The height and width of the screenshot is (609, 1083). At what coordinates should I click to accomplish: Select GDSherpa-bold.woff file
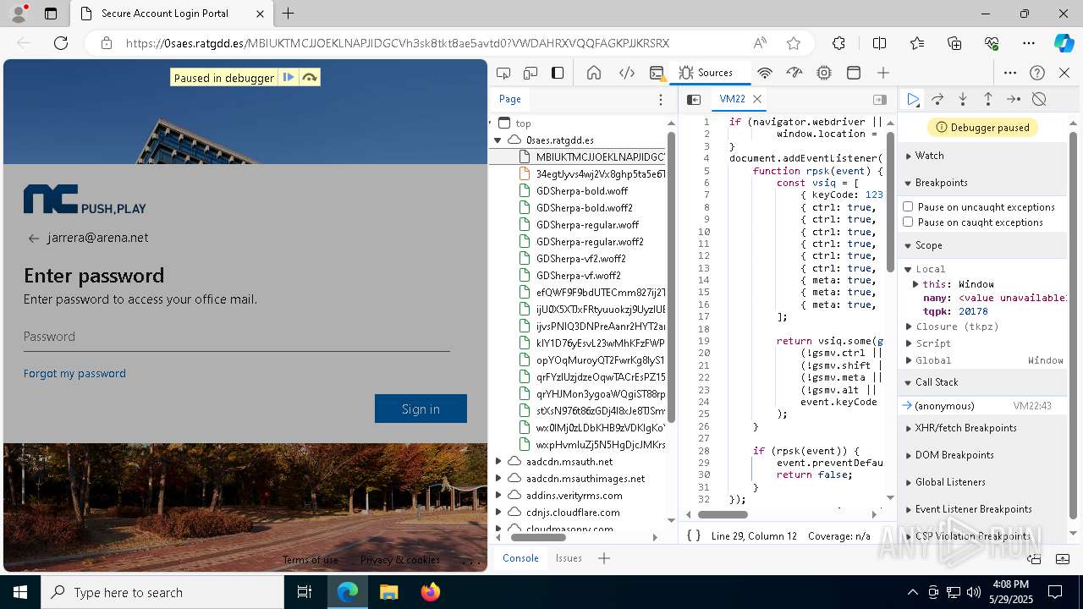coord(582,191)
